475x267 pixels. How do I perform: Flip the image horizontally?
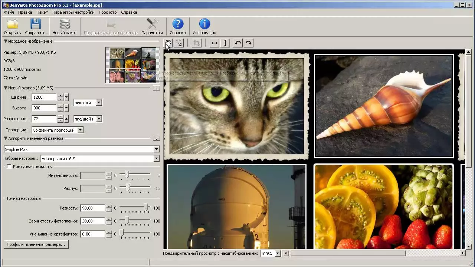click(214, 43)
